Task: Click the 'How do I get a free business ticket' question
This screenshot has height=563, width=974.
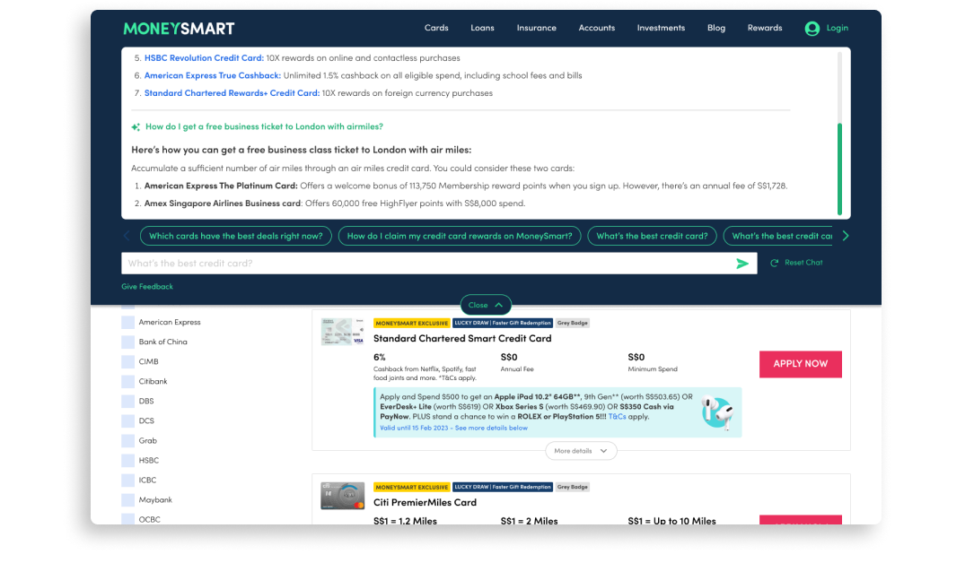Action: click(x=264, y=126)
